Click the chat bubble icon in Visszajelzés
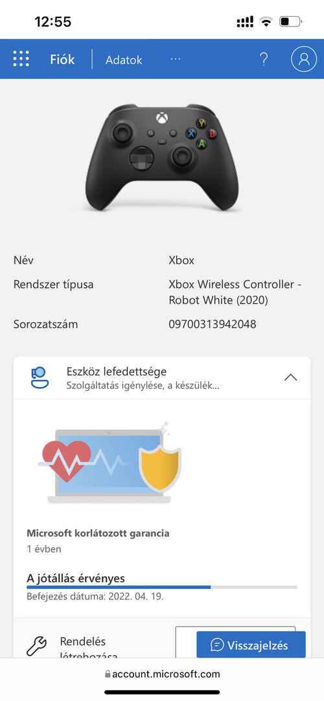This screenshot has height=701, width=324. tap(216, 645)
